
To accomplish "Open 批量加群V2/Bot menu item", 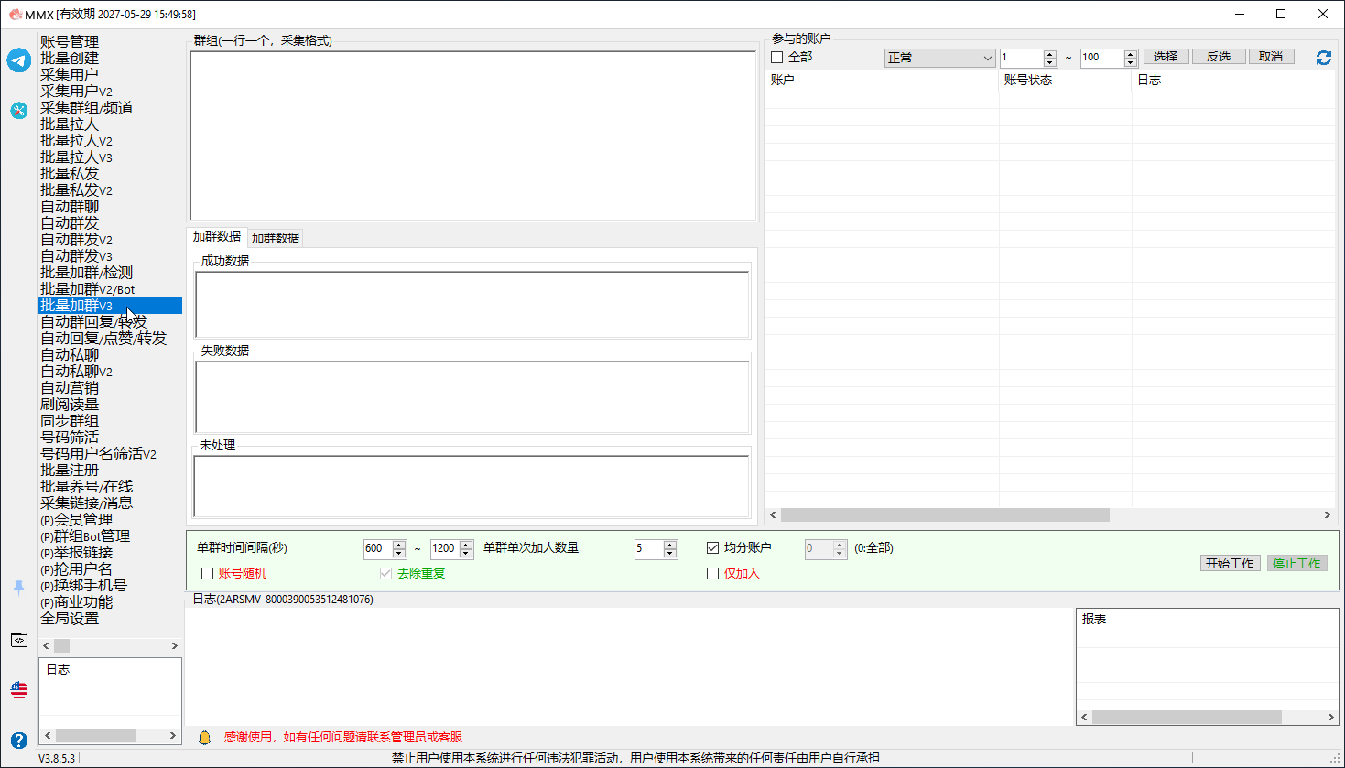I will [87, 288].
